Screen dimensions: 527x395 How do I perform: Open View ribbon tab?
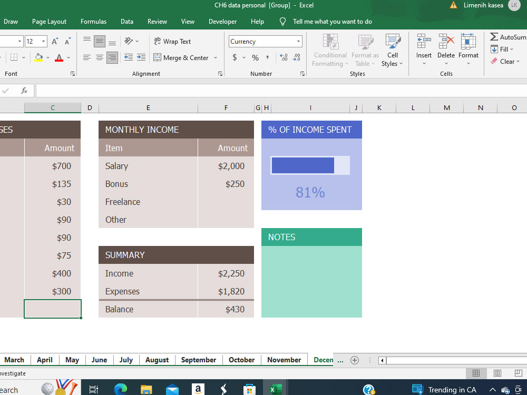coord(188,22)
